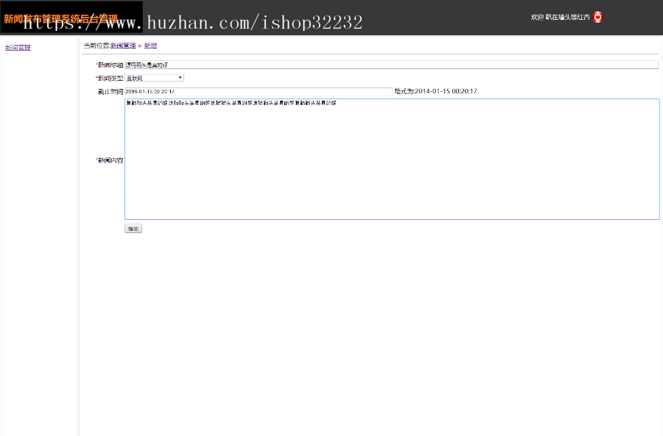Click the welcome username text in header
This screenshot has height=436, width=663.
[561, 17]
